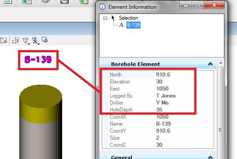
Task: Collapse the General section chevron
Action: pos(210,157)
